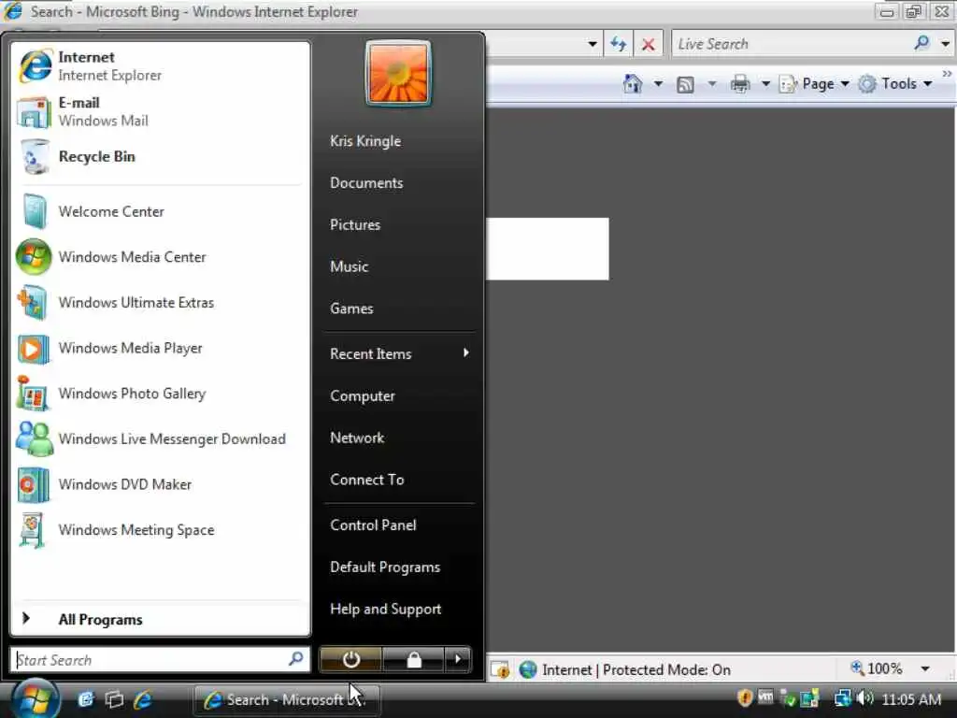Click Live Search magnifier button
The image size is (957, 718).
pos(922,43)
